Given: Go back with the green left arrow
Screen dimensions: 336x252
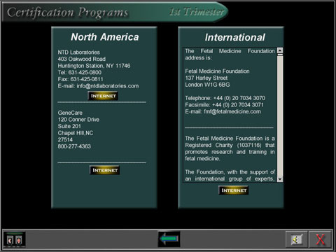Looking at the screenshot, I should pos(169,239).
